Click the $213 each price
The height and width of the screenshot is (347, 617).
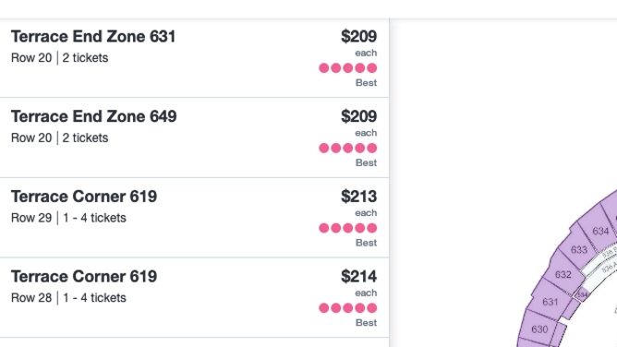359,197
